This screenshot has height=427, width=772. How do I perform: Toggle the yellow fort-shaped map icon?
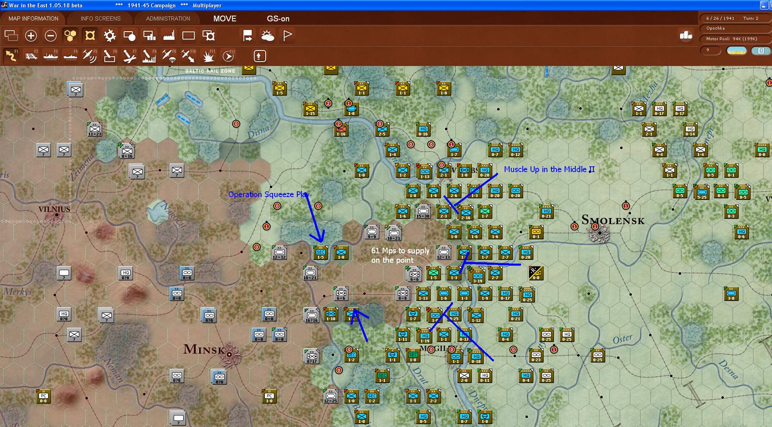coord(90,36)
